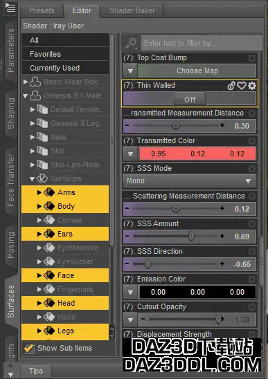Click the SSS Direction slider handle
This screenshot has width=268, height=379.
click(148, 264)
